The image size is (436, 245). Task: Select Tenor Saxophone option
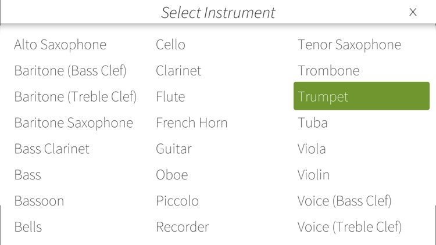coord(349,45)
